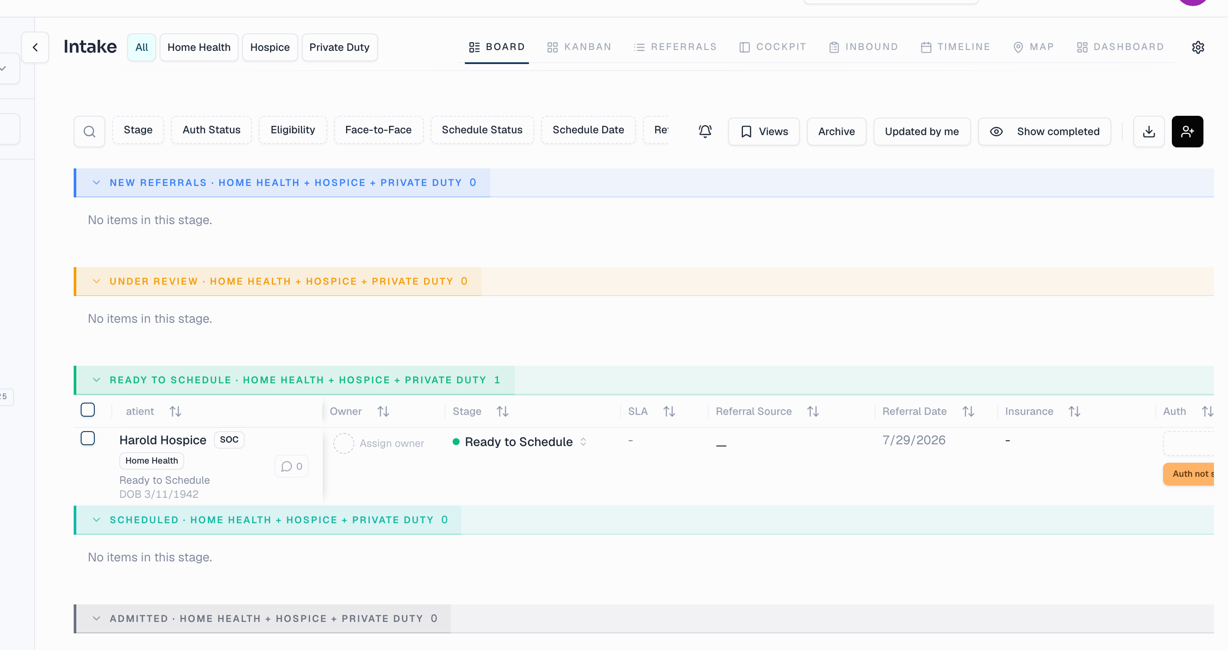Image resolution: width=1228 pixels, height=650 pixels.
Task: Switch to the Dashboard tab
Action: point(1120,47)
